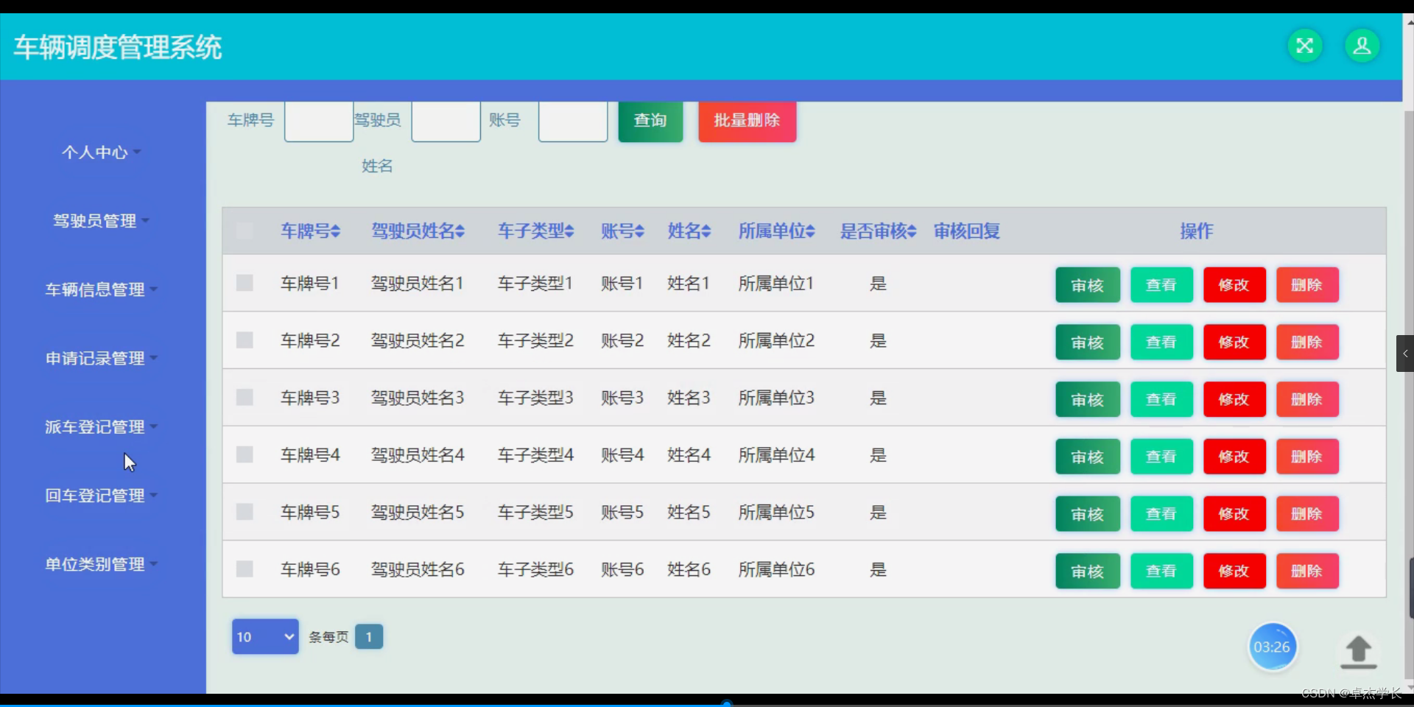Viewport: 1414px width, 707px height.
Task: Click the blue 03:26 timer circle
Action: coord(1272,647)
